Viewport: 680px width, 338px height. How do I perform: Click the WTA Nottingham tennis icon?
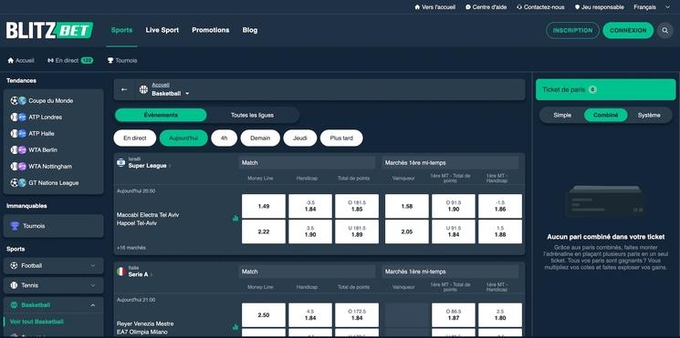pos(15,167)
